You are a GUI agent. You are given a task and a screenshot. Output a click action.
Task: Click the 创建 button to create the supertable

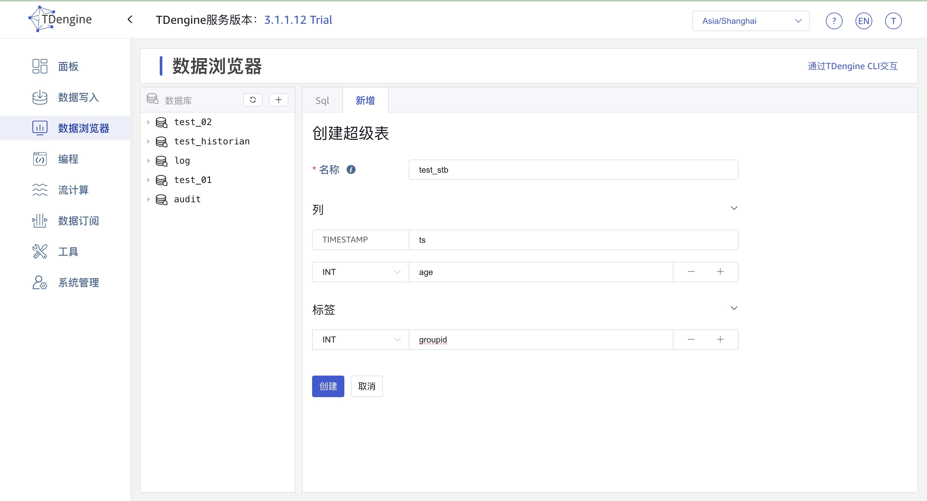click(328, 386)
